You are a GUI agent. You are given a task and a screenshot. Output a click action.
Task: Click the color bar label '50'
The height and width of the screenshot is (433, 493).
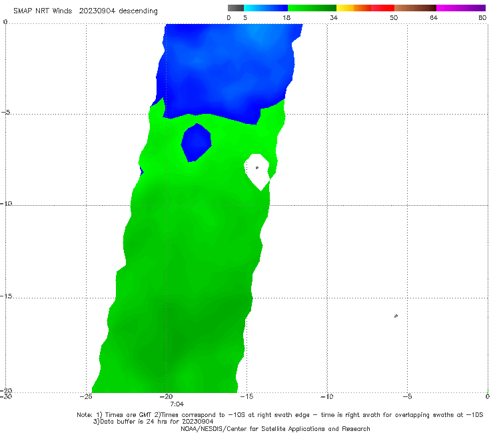pyautogui.click(x=394, y=17)
